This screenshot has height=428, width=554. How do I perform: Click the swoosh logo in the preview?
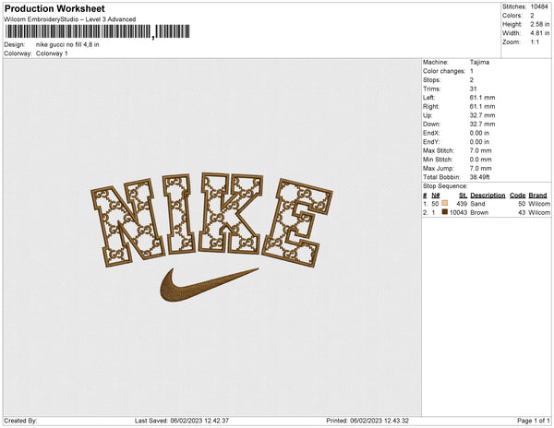coord(209,284)
